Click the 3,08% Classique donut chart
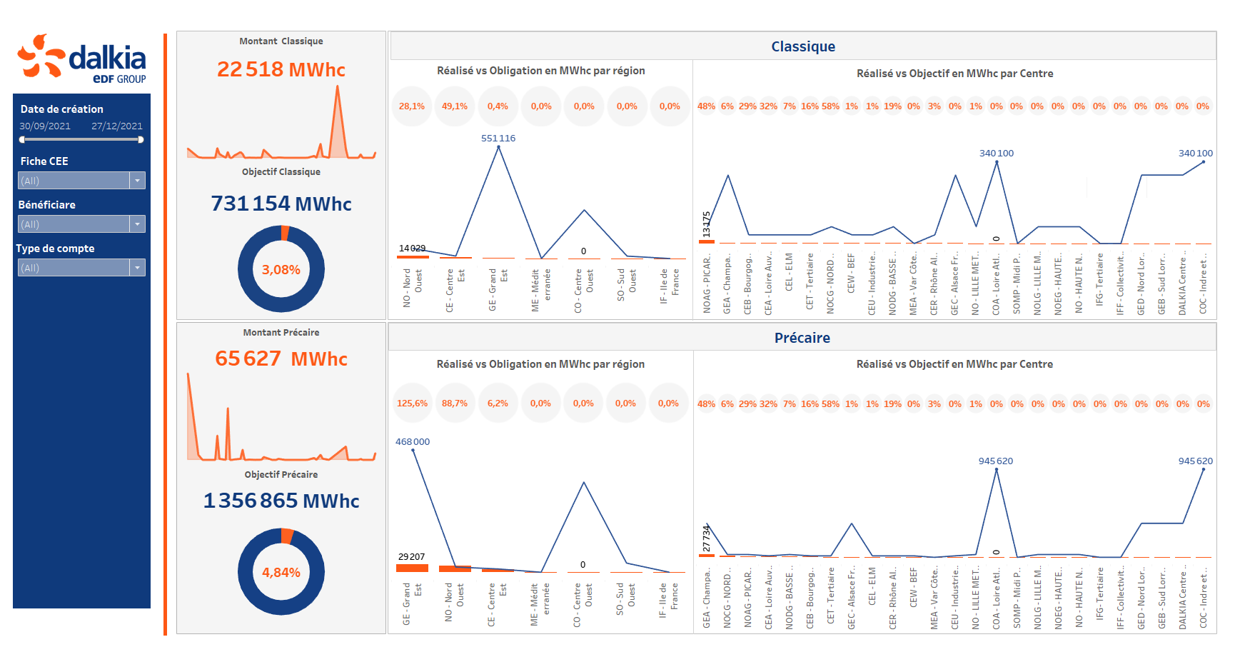The height and width of the screenshot is (672, 1240). pyautogui.click(x=281, y=269)
